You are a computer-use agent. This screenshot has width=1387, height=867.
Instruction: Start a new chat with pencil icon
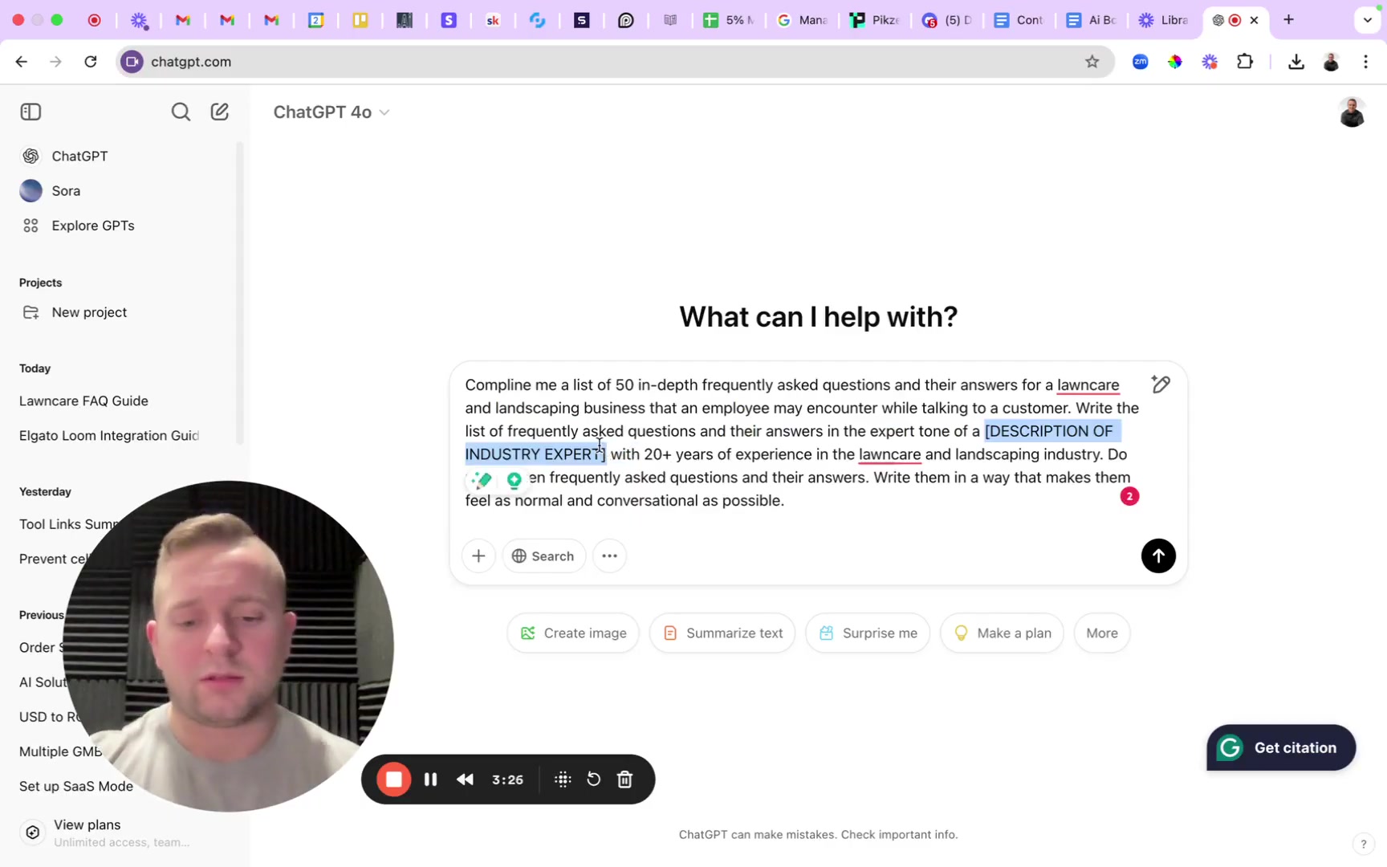(x=219, y=112)
